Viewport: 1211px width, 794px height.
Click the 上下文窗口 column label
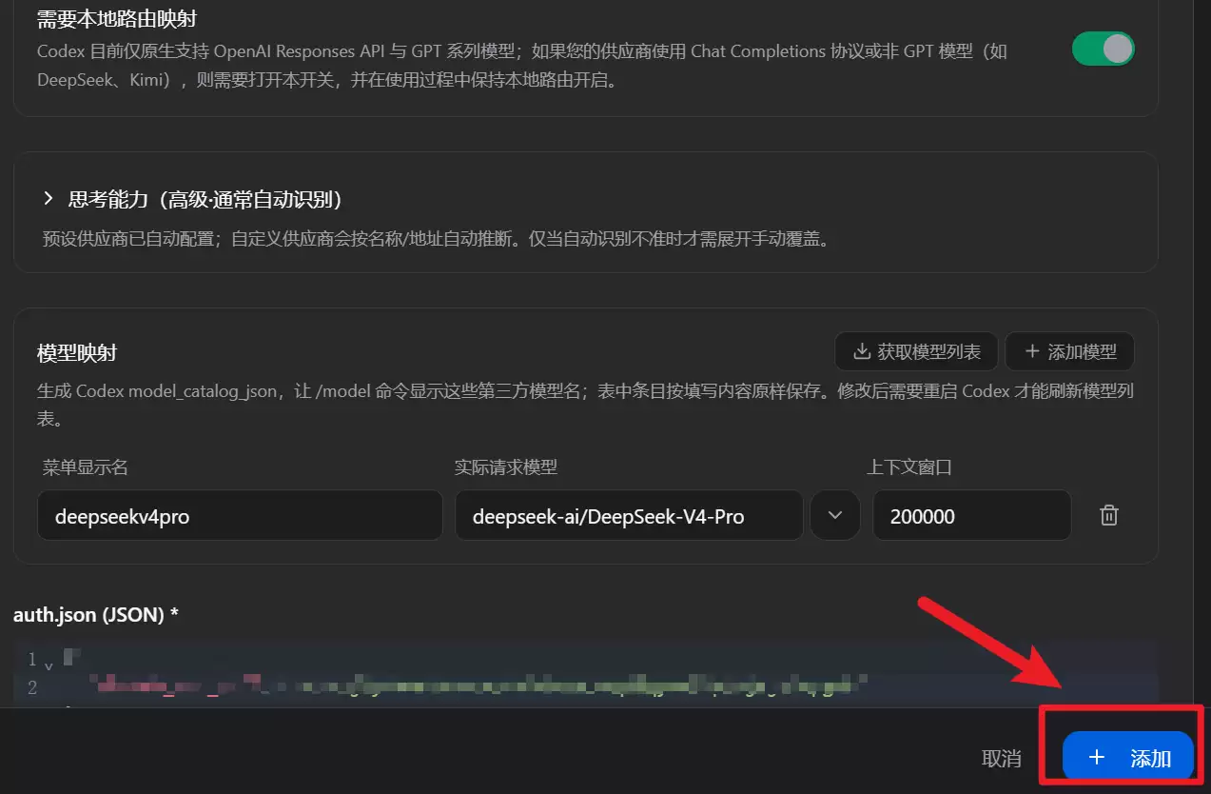[x=909, y=467]
